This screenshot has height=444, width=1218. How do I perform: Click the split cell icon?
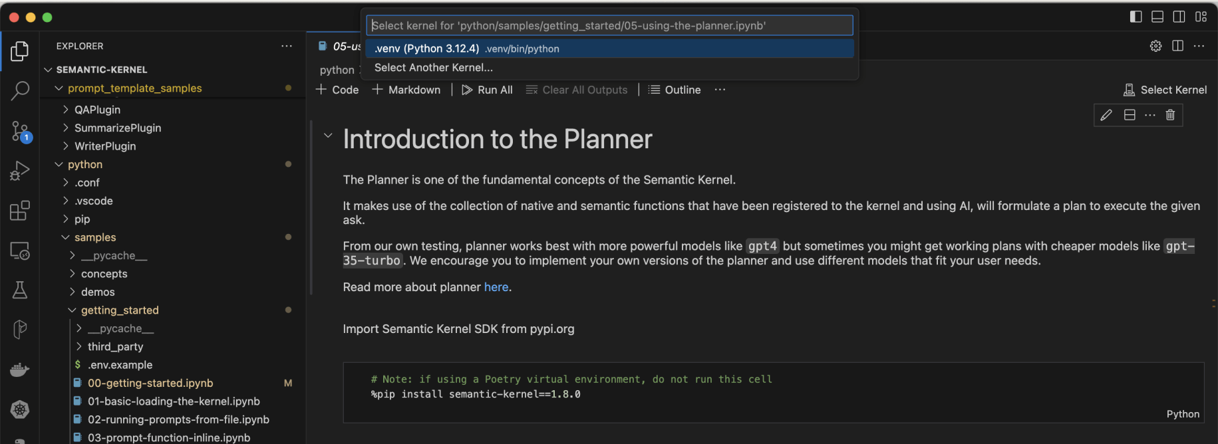click(x=1130, y=115)
